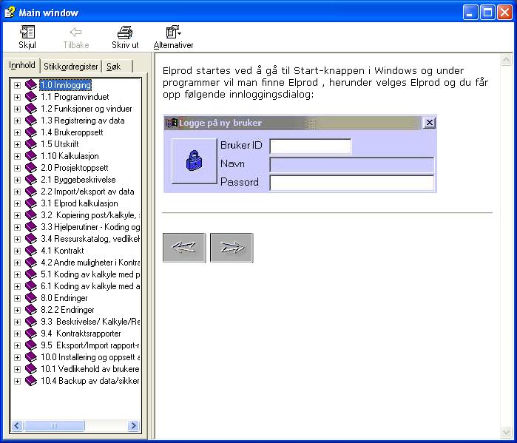Click the book icon for 2.1 Byggebeskrivelse
This screenshot has width=517, height=443.
(x=30, y=180)
